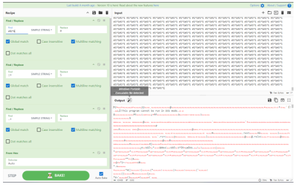Open SIMPLE STRING dropdown in third Find / Replace
The height and width of the screenshot is (185, 297).
pos(42,118)
